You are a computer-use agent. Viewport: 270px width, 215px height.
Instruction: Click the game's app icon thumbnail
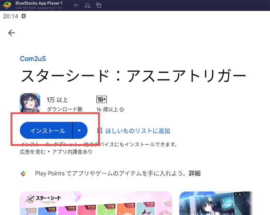pyautogui.click(x=30, y=103)
